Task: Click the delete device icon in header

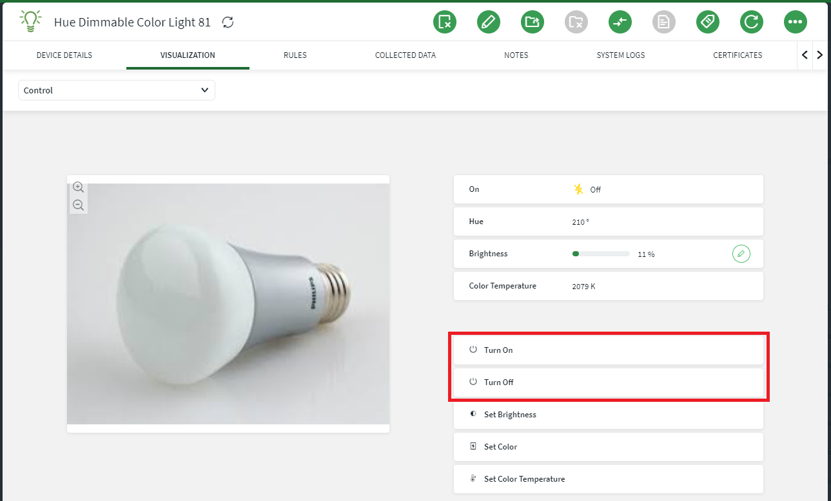Action: point(445,22)
